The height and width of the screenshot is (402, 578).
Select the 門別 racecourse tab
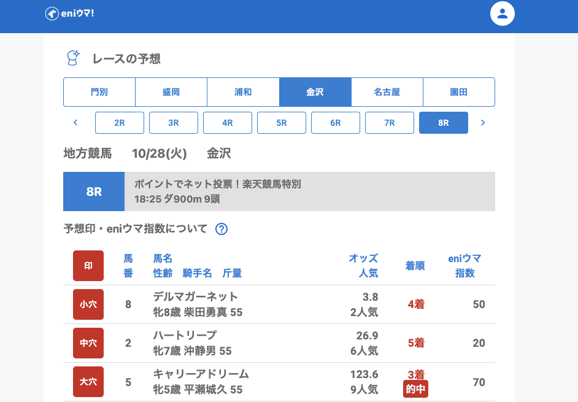point(99,92)
